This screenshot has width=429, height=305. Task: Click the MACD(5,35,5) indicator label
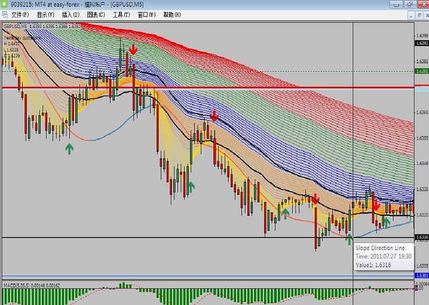32,285
